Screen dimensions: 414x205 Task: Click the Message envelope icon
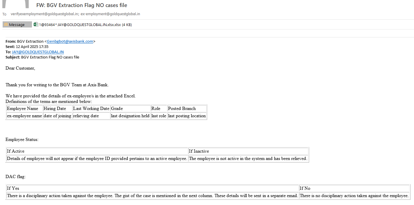(x=6, y=25)
